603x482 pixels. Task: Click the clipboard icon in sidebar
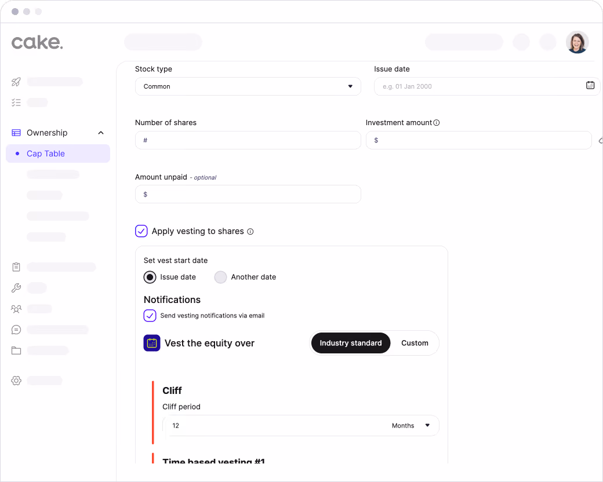pos(16,267)
